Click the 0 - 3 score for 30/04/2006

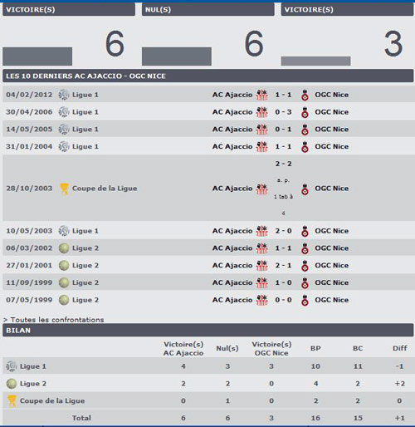click(x=283, y=112)
